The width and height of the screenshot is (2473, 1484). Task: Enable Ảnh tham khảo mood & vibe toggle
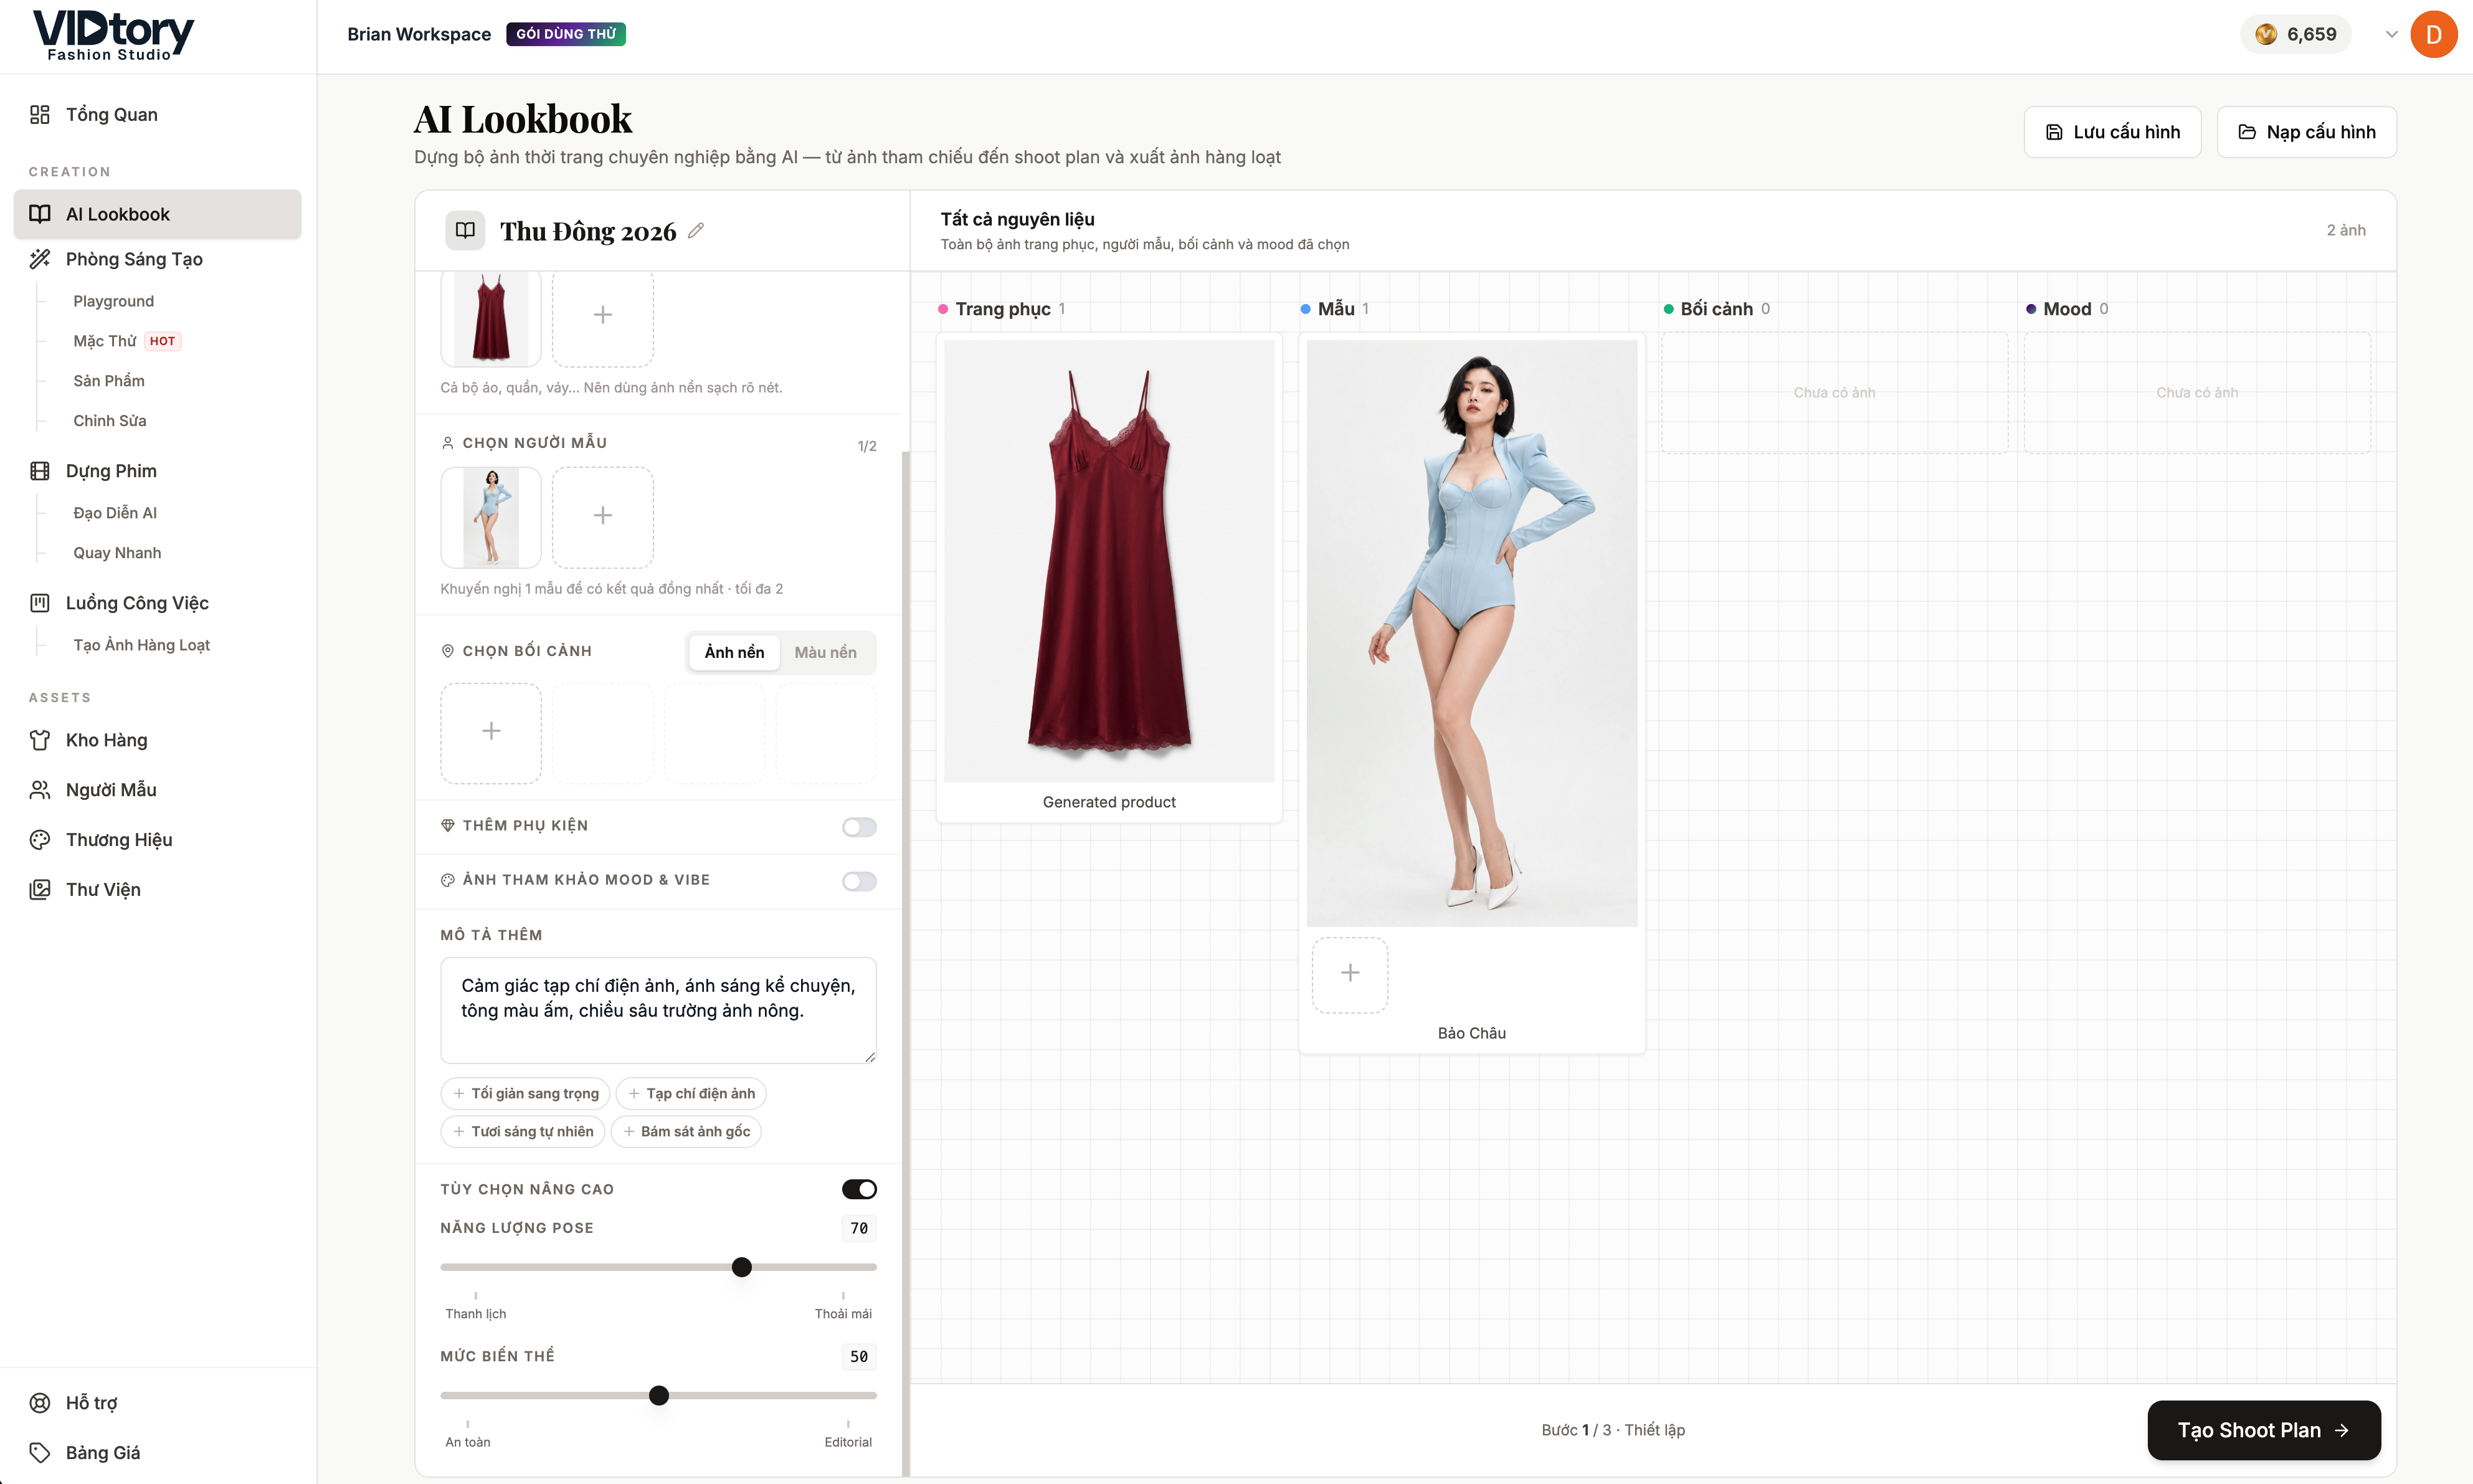[858, 882]
